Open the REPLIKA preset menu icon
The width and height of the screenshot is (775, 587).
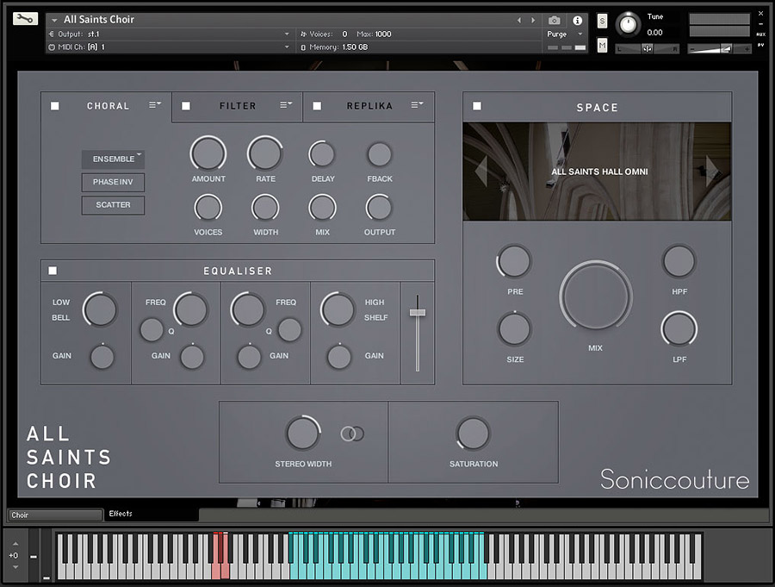[x=418, y=105]
